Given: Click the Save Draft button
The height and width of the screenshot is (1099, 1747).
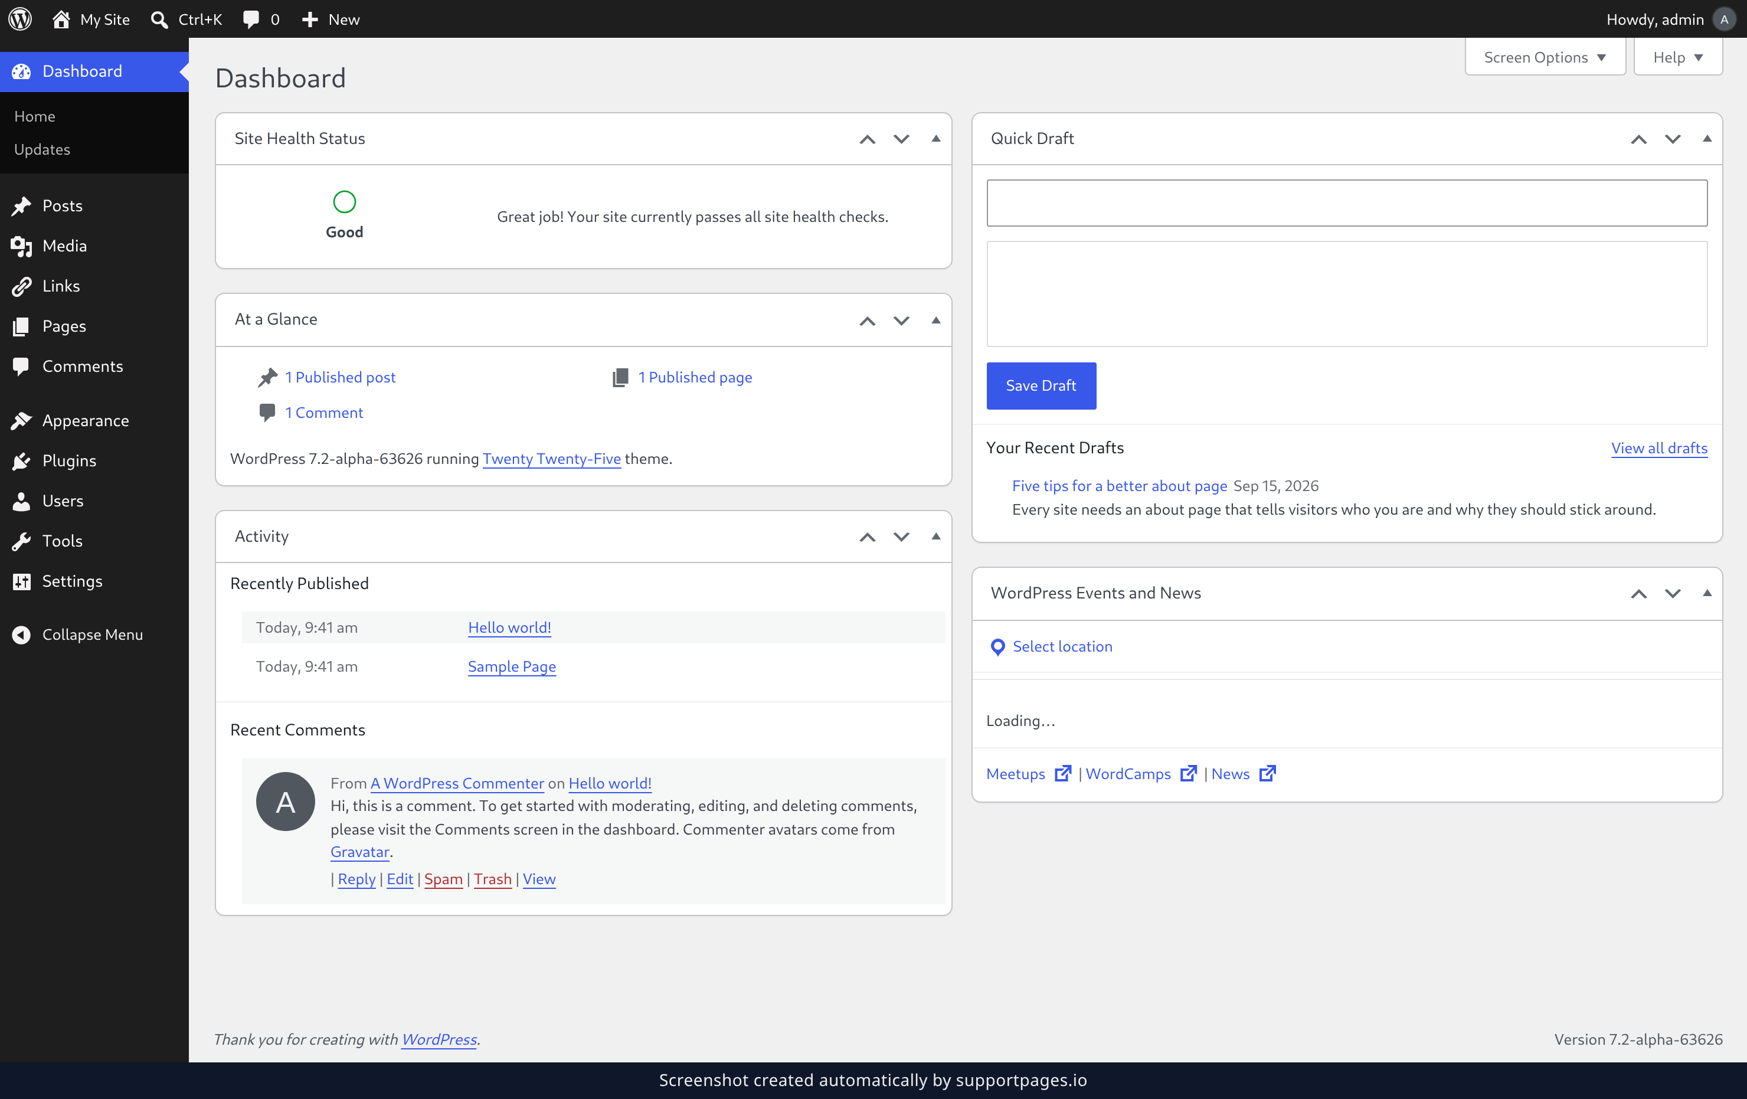Looking at the screenshot, I should 1041,386.
